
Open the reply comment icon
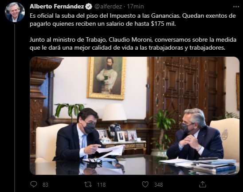coord(34,184)
